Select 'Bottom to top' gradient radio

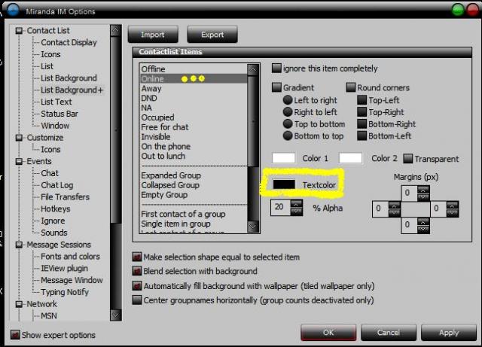coord(288,135)
